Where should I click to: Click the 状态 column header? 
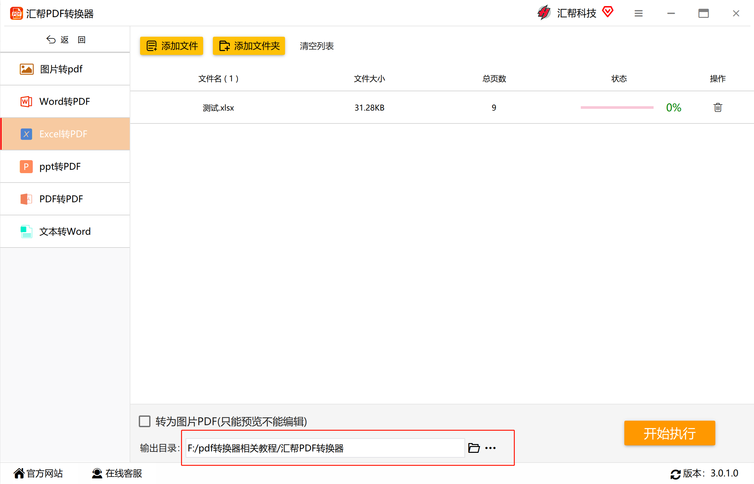coord(619,79)
